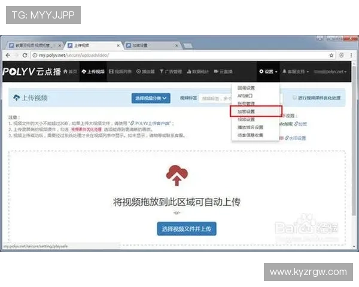Reload the page with the refresh icon

click(25, 55)
